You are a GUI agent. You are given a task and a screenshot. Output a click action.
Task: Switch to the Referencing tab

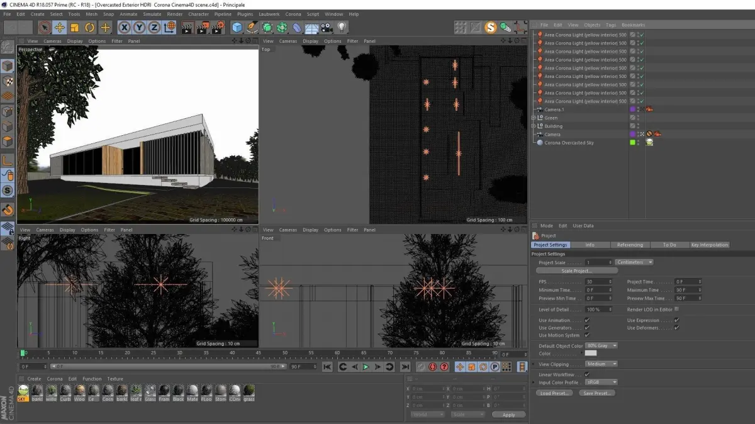630,245
